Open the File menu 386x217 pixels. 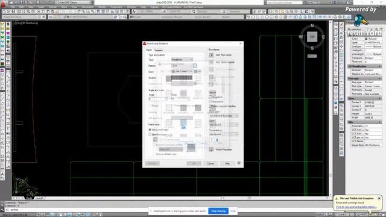click(x=13, y=7)
